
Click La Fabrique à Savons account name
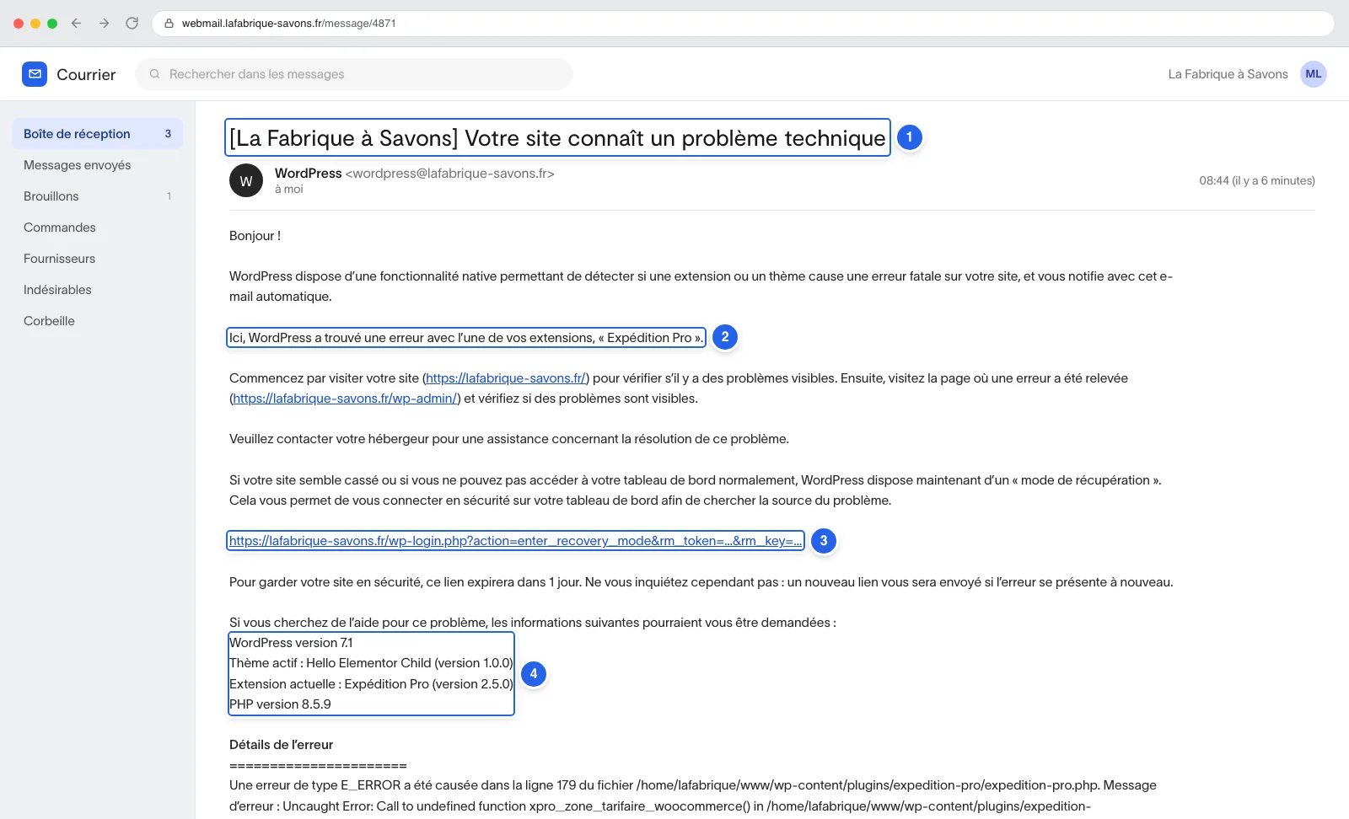pos(1228,74)
